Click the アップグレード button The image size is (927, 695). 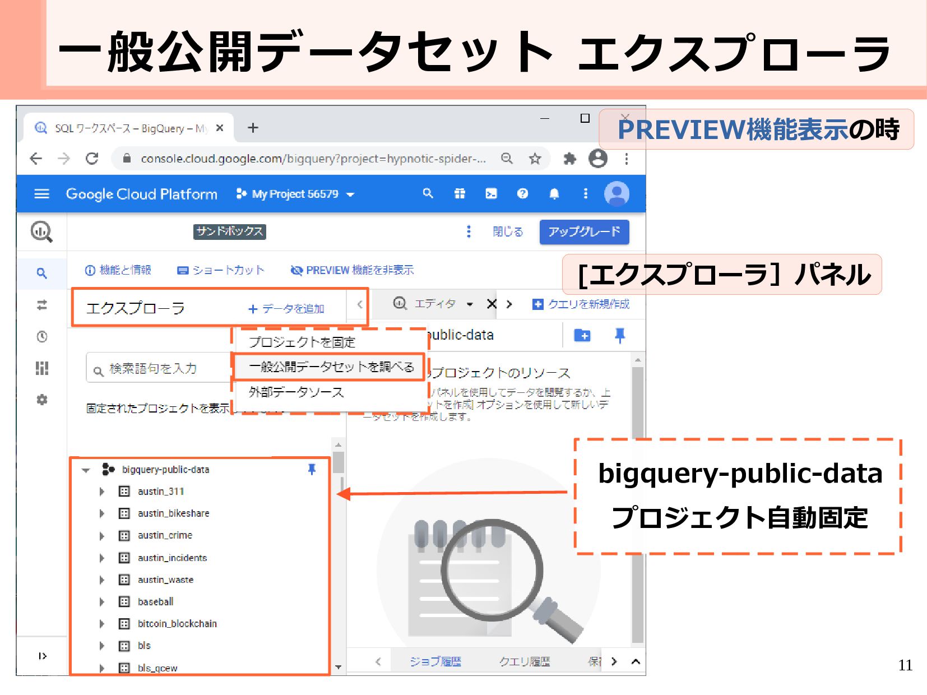click(x=584, y=231)
